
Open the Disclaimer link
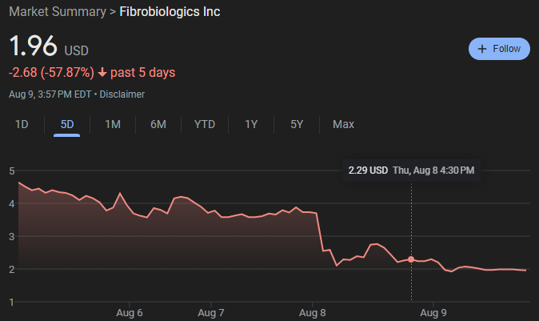[122, 94]
